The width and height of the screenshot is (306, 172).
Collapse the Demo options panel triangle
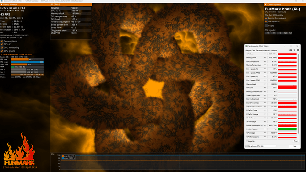266,4
